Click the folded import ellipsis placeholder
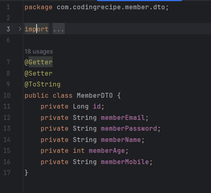211x193 pixels. [59, 29]
